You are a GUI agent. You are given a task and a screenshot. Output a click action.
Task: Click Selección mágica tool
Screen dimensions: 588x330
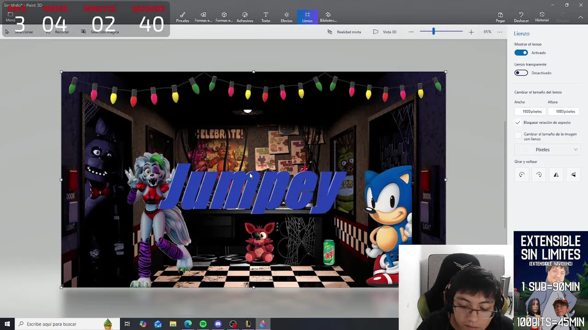(x=100, y=32)
